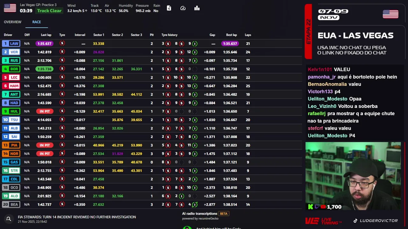Click the soft tyre icon in BEA row
The image size is (408, 229).
click(x=62, y=205)
